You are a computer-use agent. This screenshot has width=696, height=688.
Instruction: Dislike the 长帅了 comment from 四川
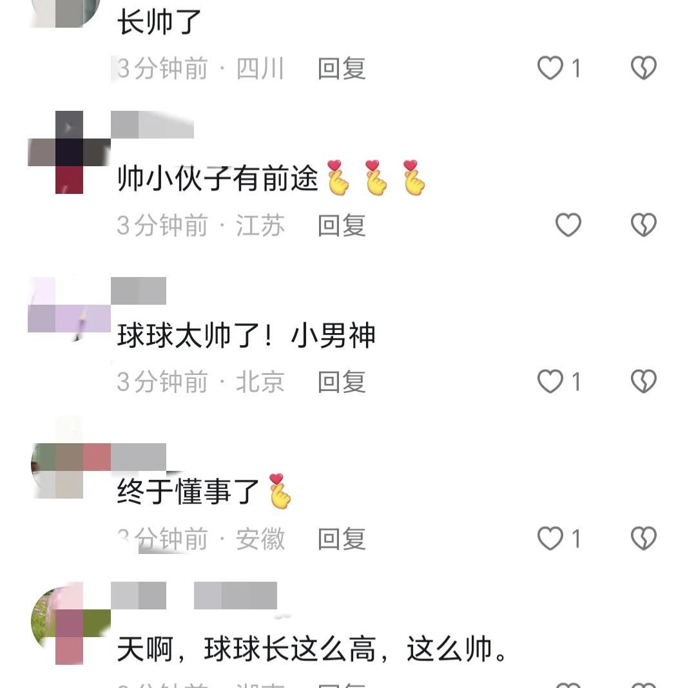644,68
